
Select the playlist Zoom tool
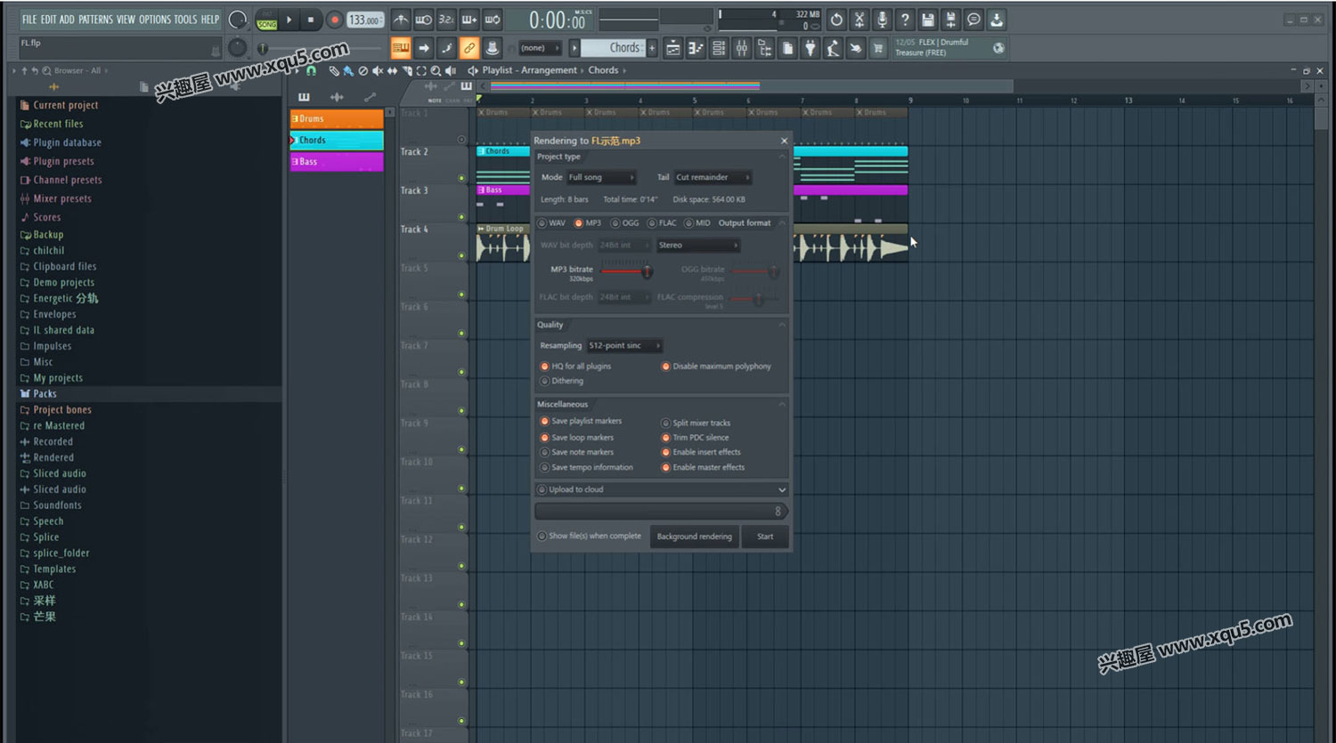click(436, 70)
